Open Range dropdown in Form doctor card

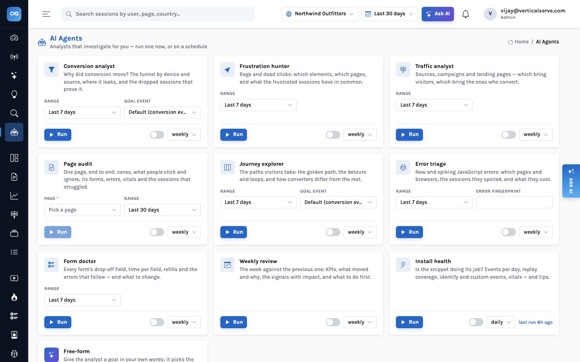[83, 300]
